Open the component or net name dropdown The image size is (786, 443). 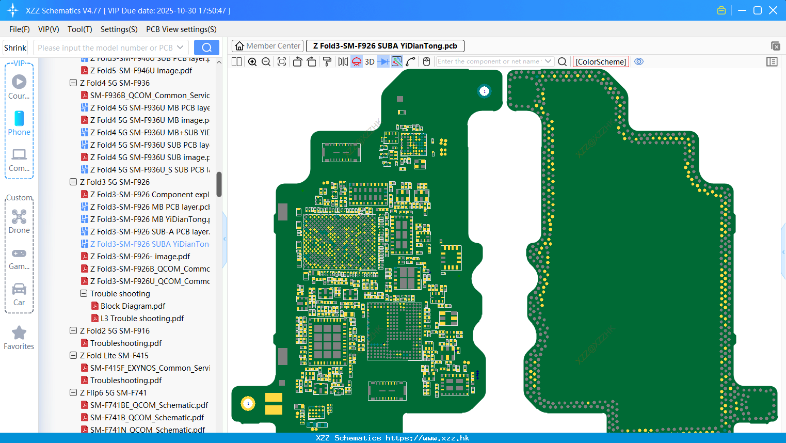(548, 61)
